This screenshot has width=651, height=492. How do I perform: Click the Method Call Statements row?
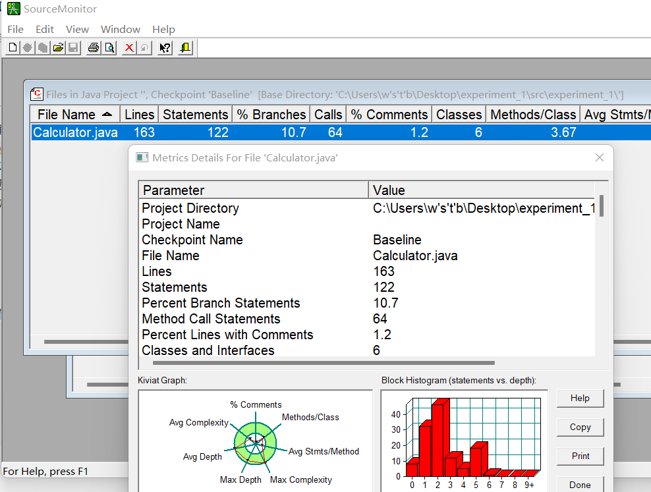[x=367, y=319]
